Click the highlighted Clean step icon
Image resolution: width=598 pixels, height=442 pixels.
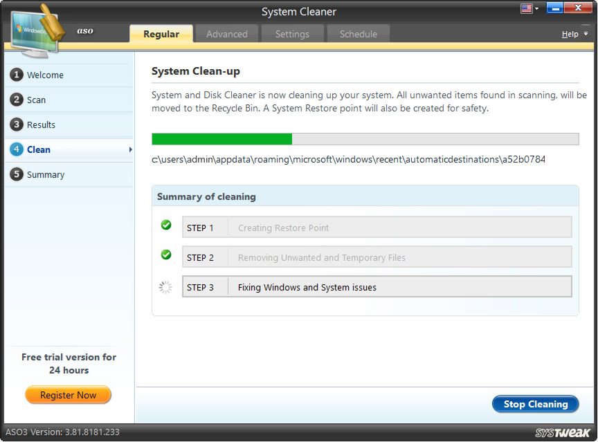(17, 149)
